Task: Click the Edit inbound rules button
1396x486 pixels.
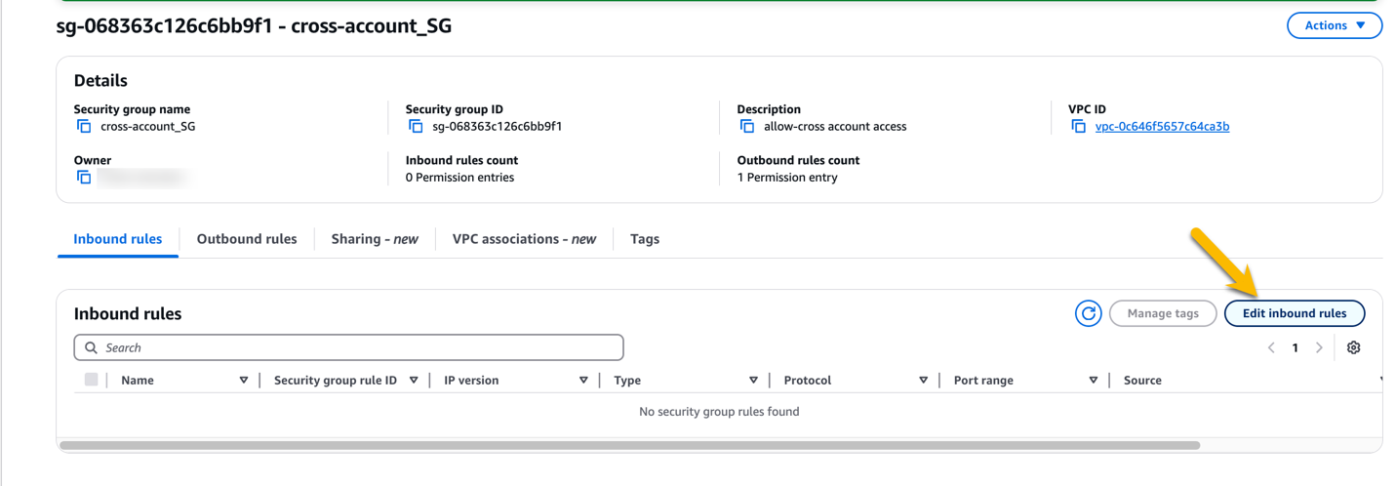Action: coord(1294,313)
